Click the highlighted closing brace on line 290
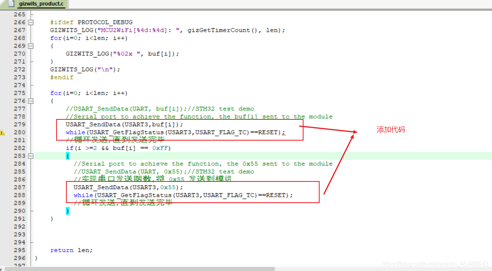Screen dimensions: 492x271 point(68,211)
